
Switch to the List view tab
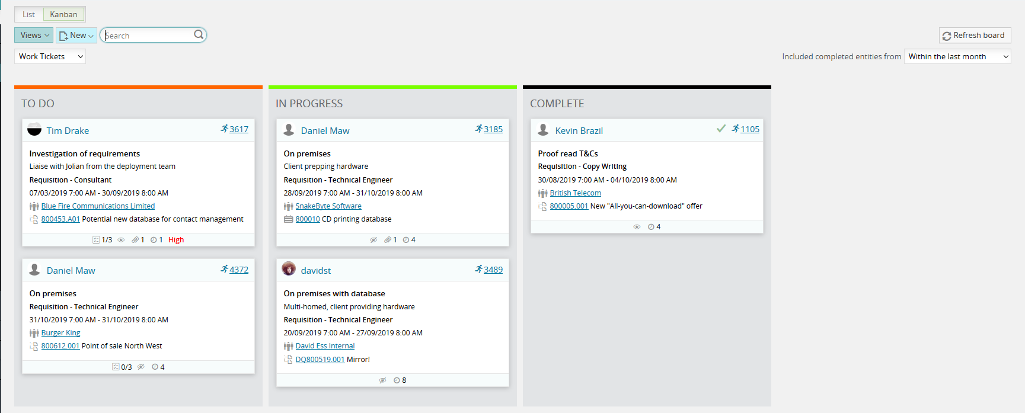28,14
